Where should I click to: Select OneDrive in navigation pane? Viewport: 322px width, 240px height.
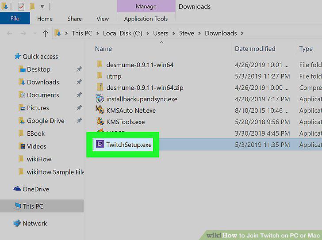click(36, 189)
